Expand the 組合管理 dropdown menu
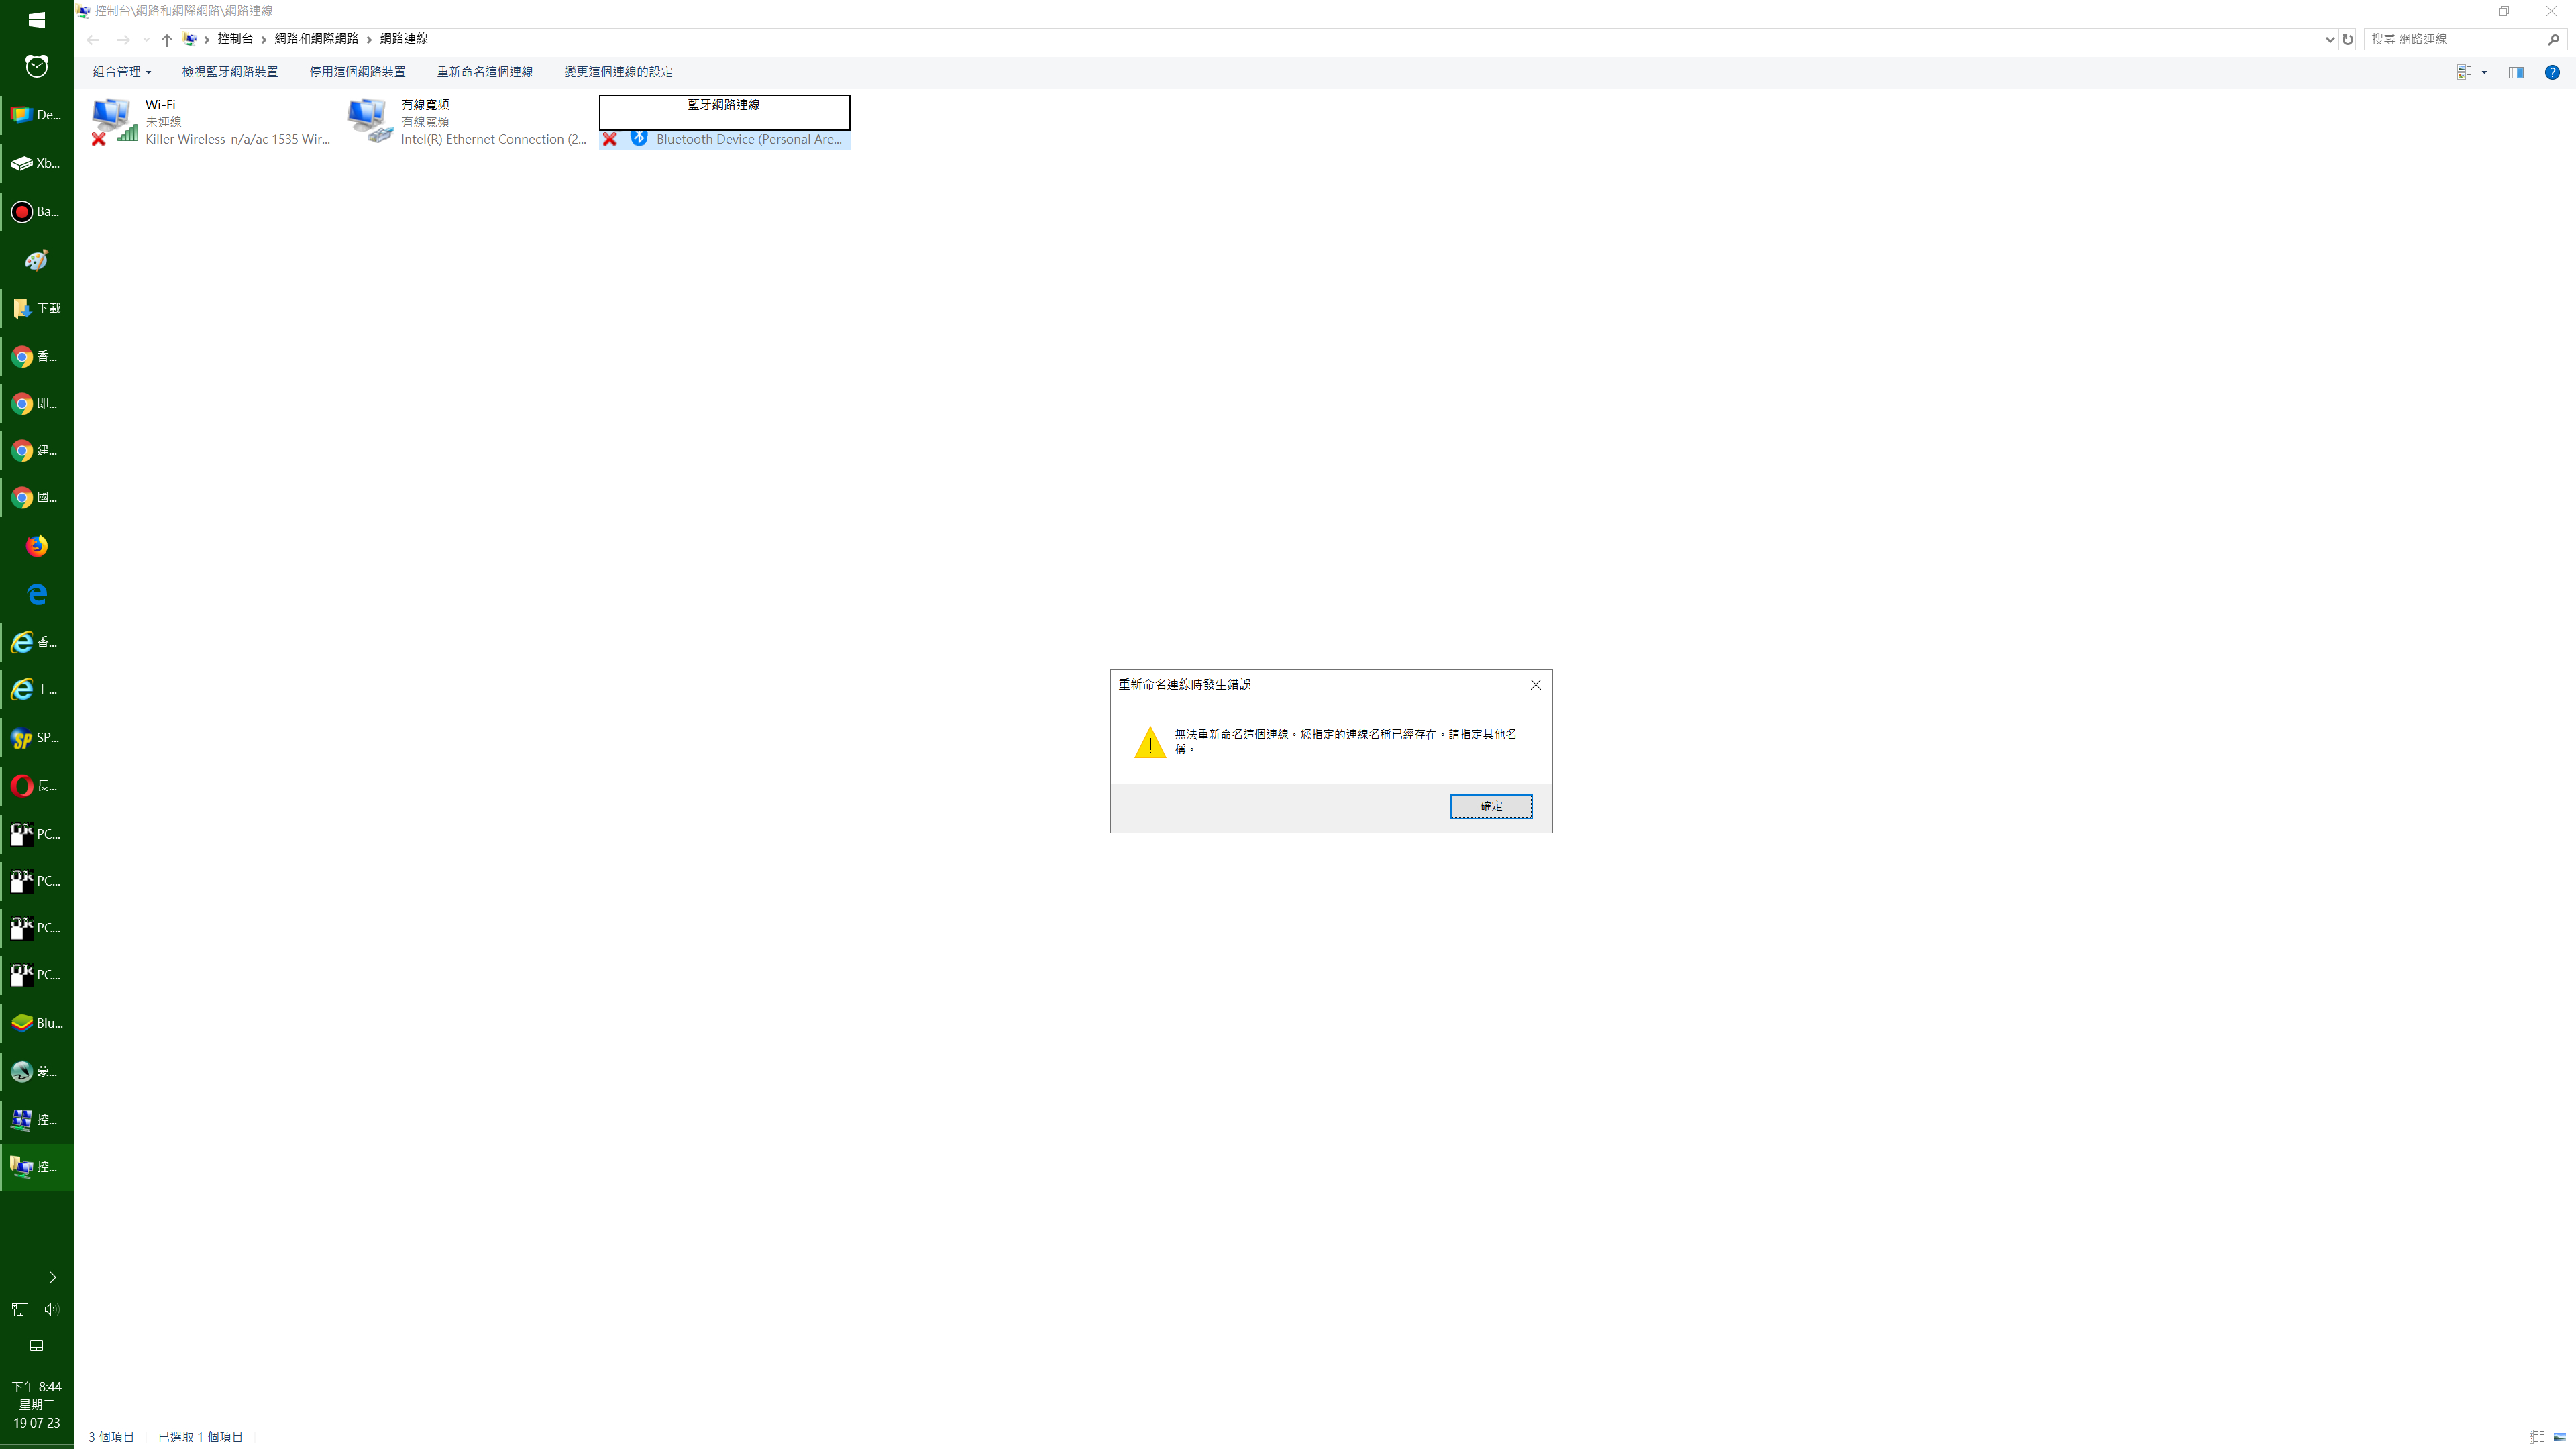This screenshot has height=1449, width=2576. pos(121,72)
